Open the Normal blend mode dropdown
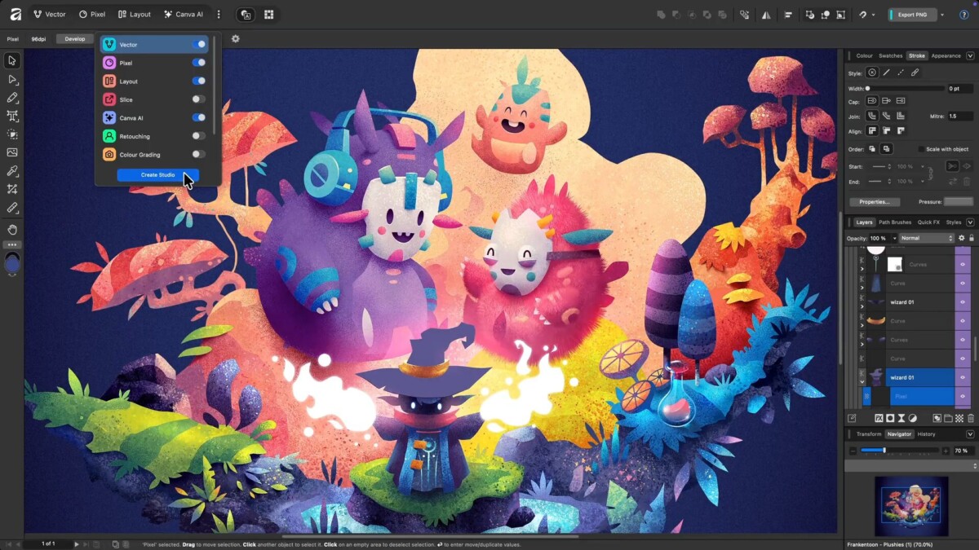The height and width of the screenshot is (550, 979). click(x=926, y=238)
